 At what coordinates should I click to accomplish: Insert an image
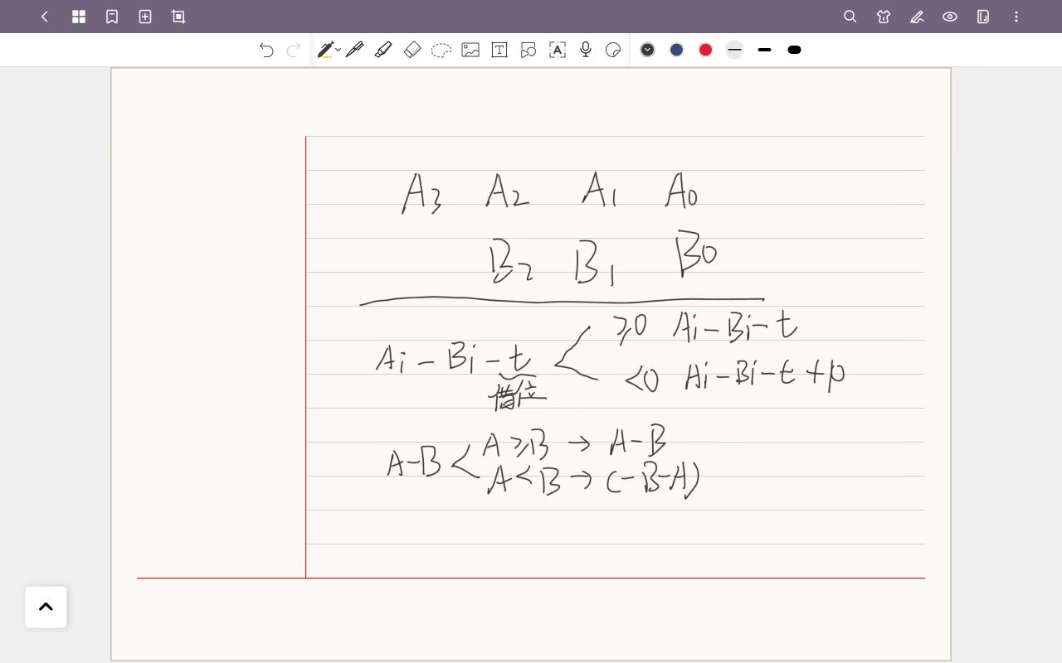pyautogui.click(x=470, y=50)
